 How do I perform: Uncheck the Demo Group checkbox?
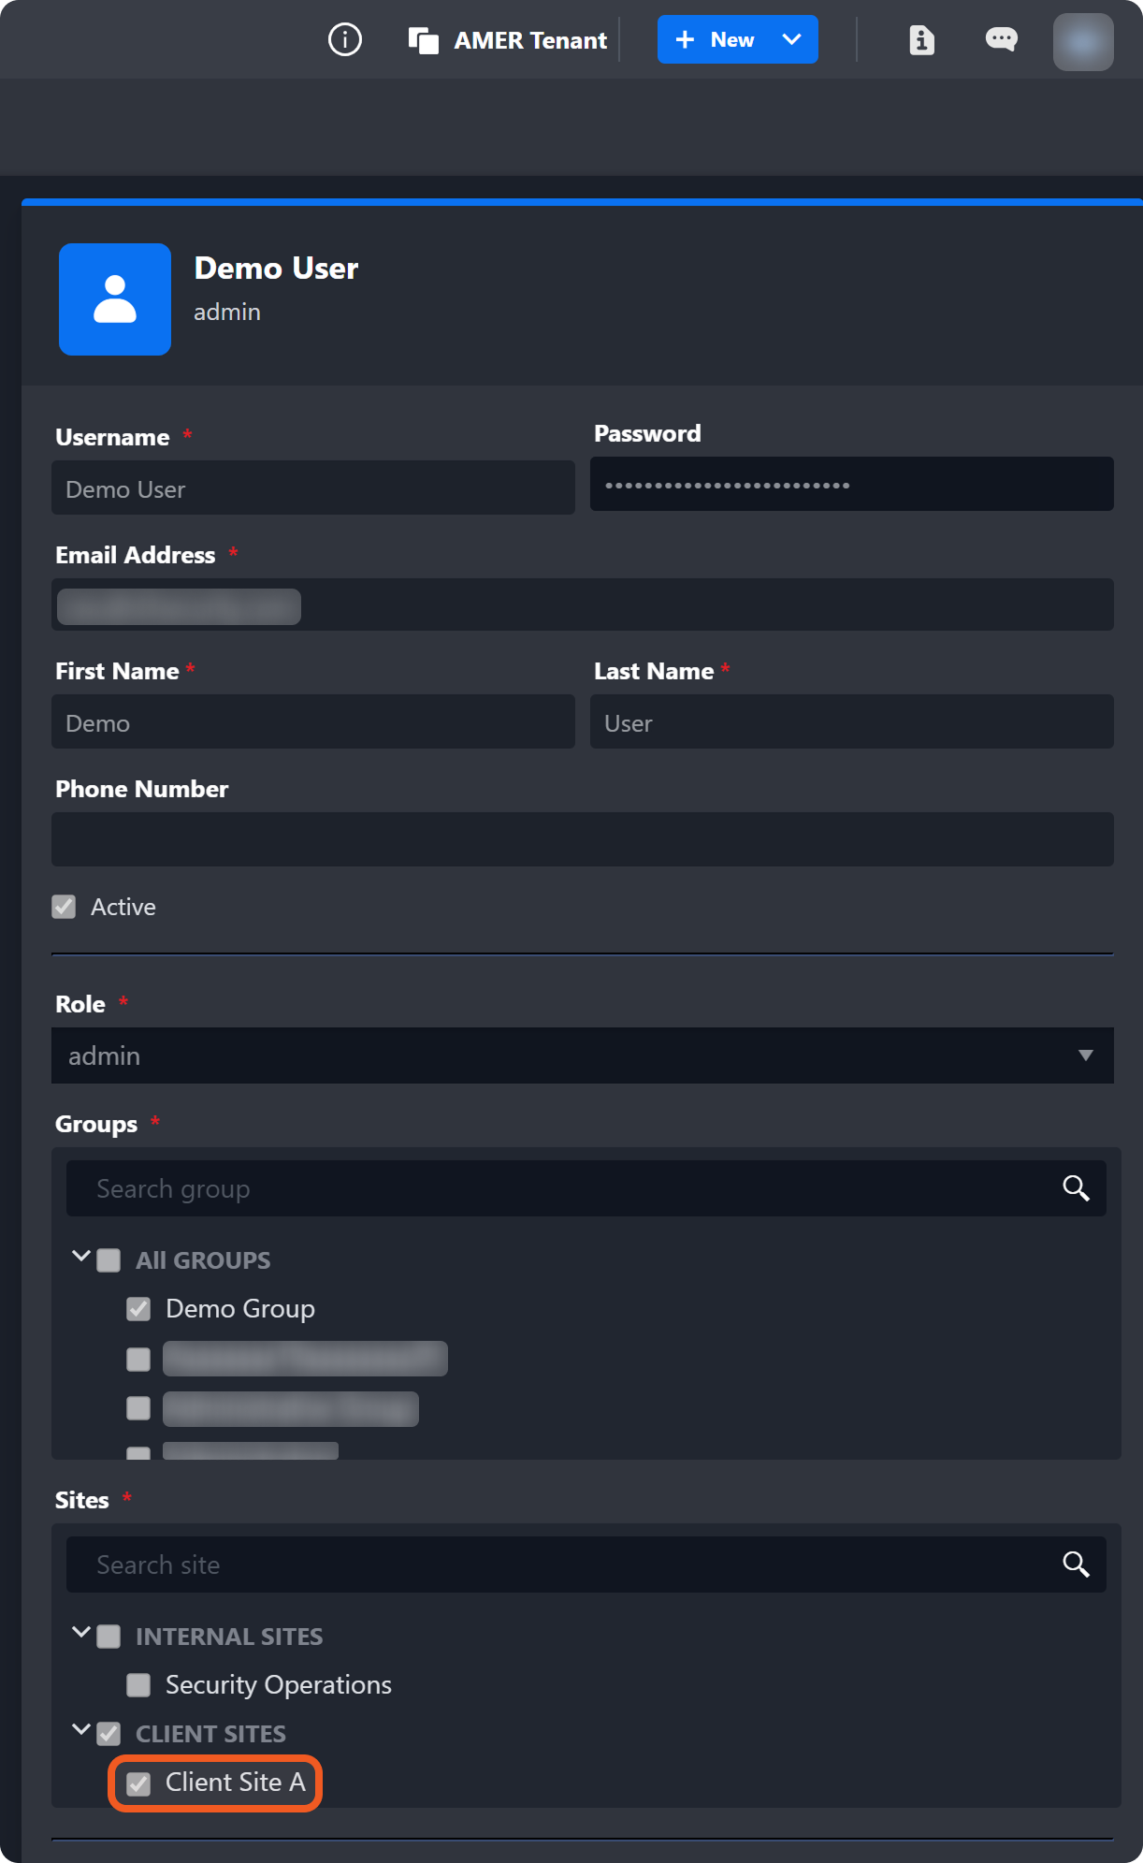pyautogui.click(x=138, y=1309)
